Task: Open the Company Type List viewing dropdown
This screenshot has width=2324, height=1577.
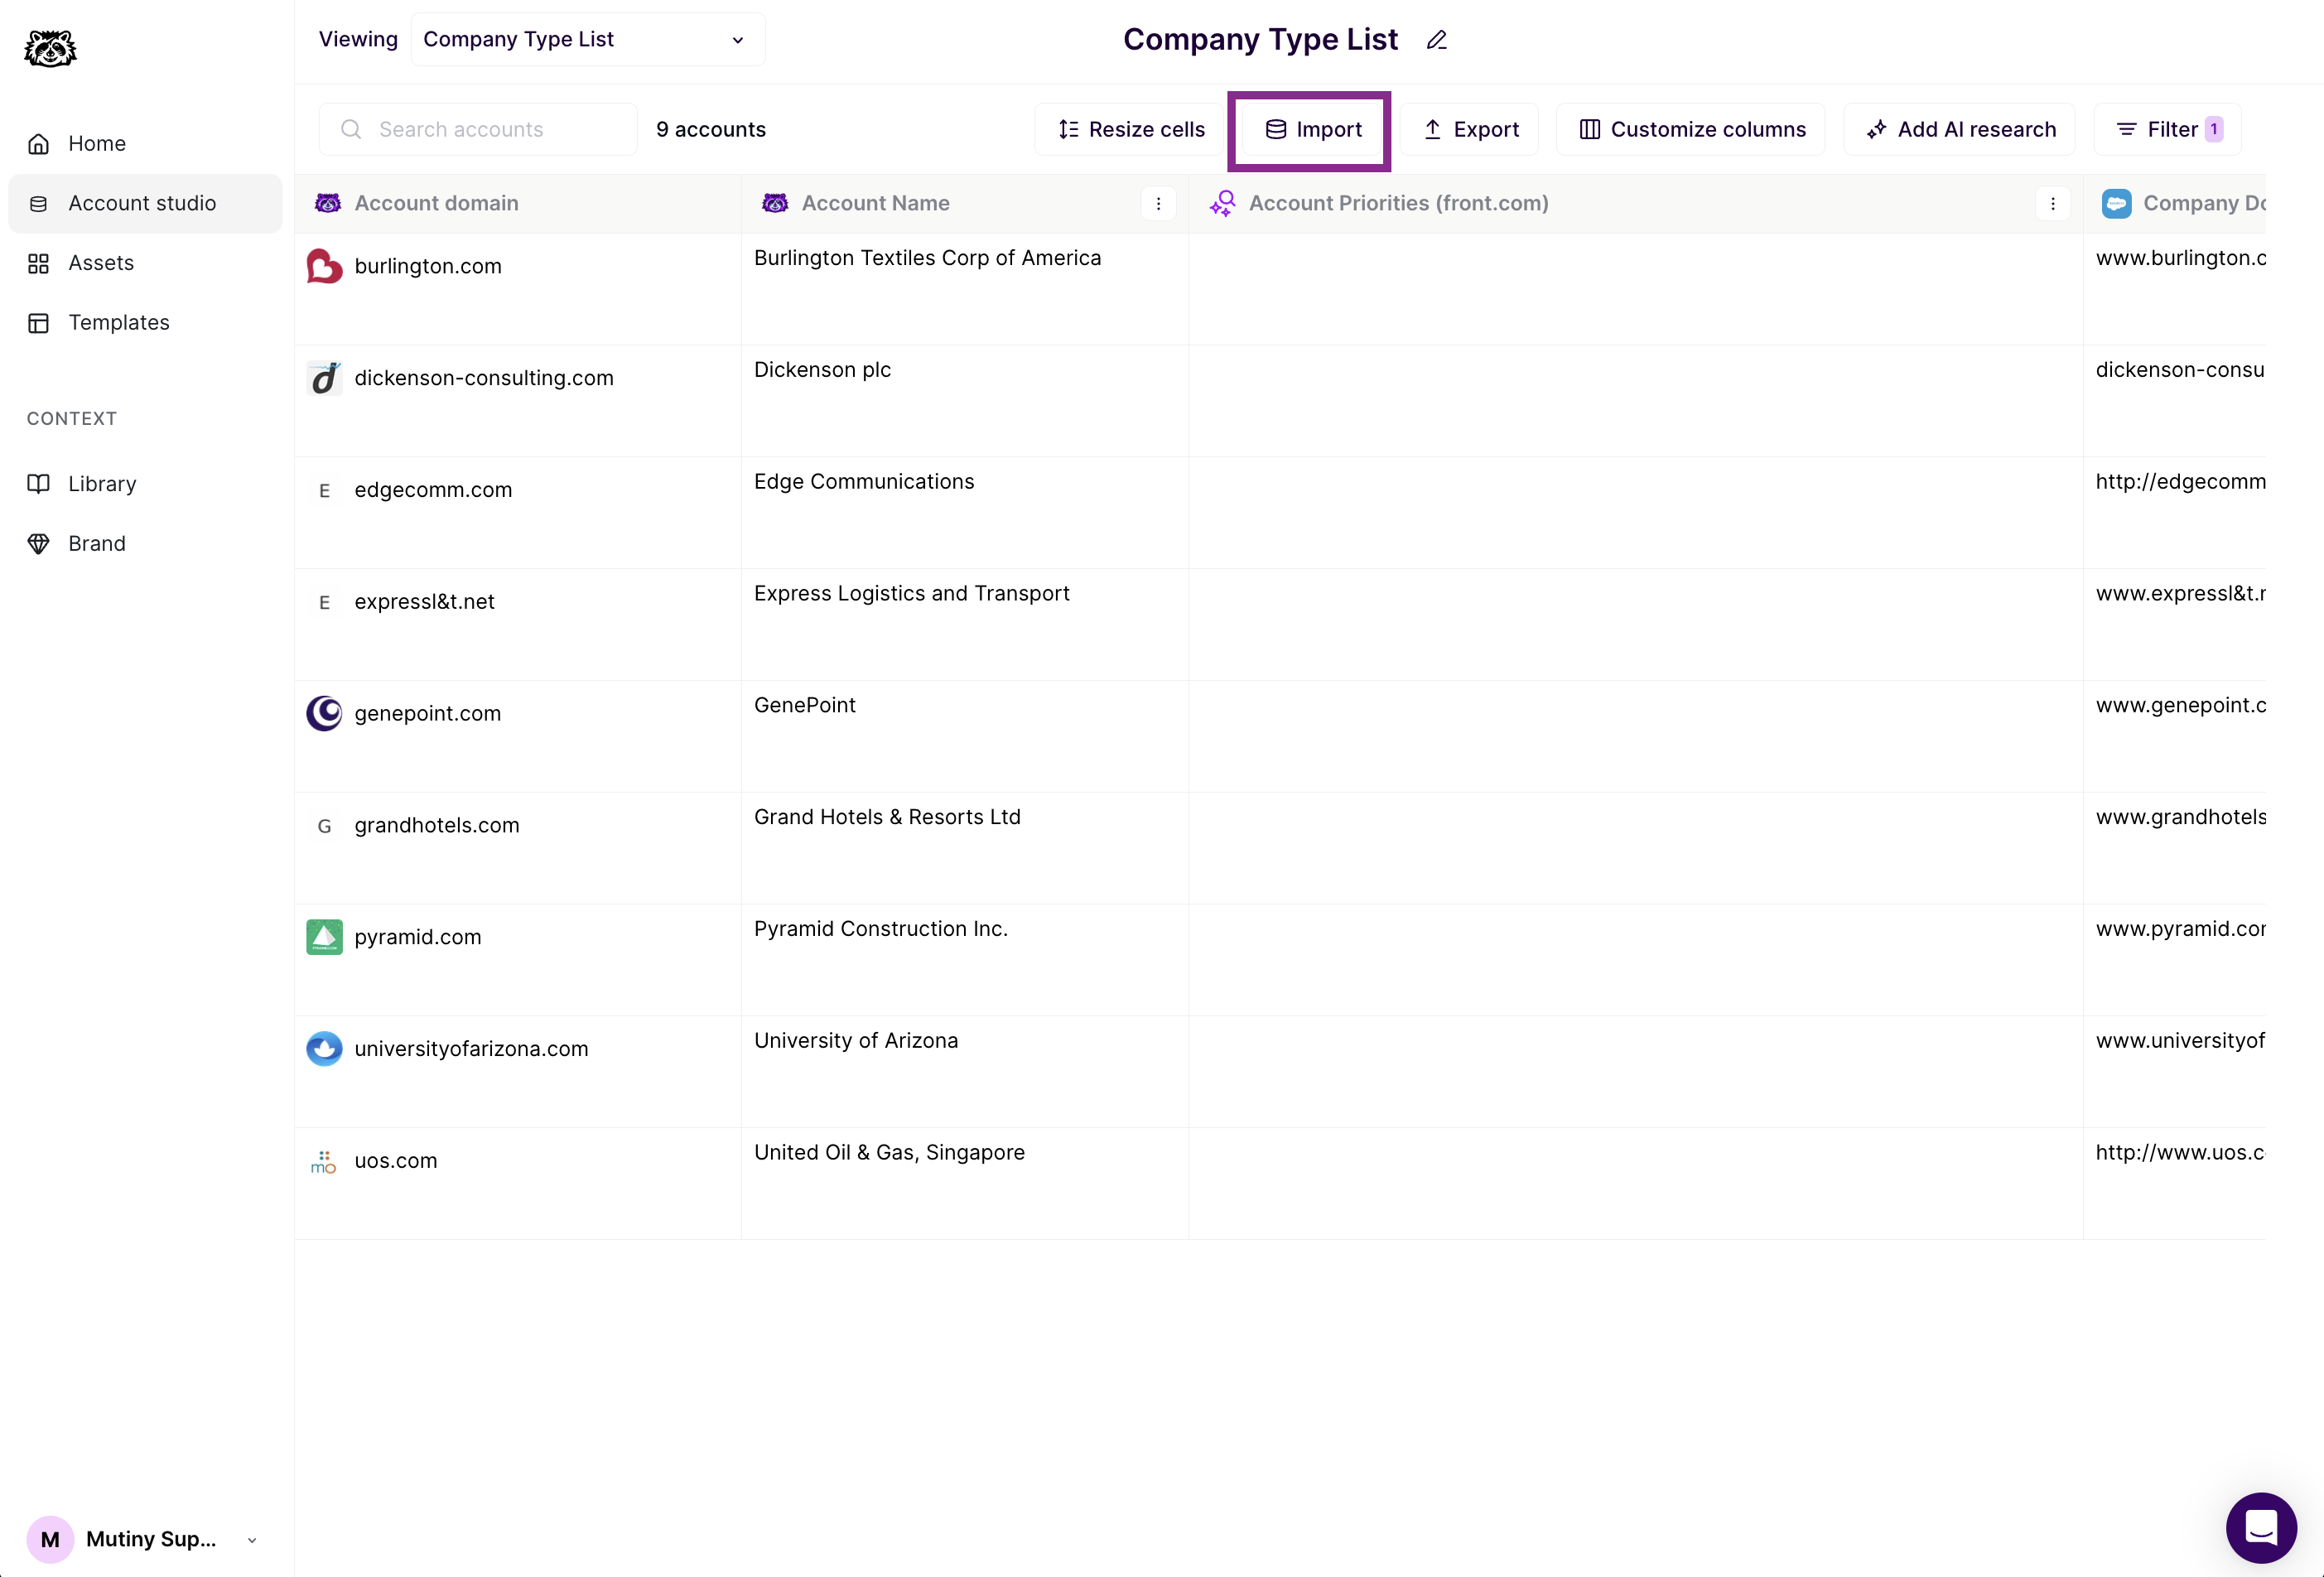Action: pos(587,39)
